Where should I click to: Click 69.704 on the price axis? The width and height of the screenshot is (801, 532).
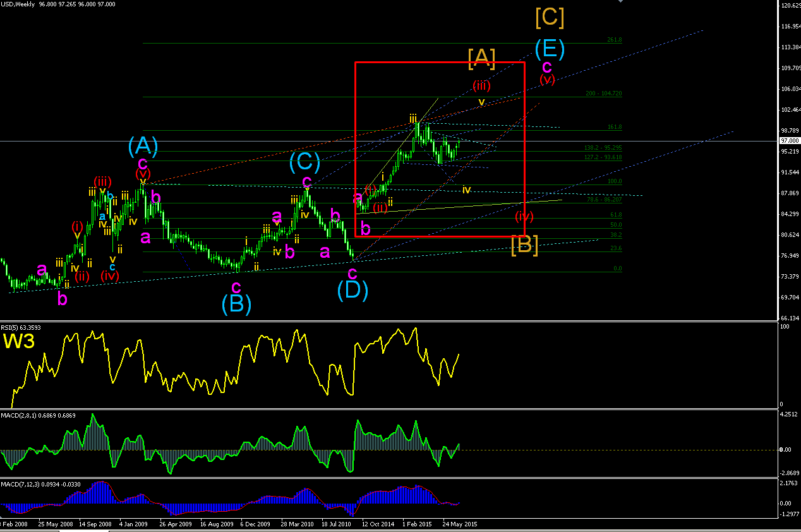(x=790, y=297)
